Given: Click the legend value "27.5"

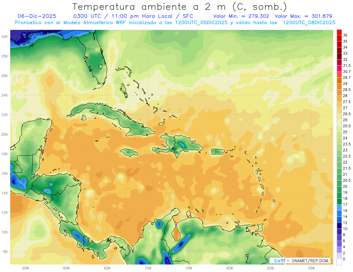Looking at the screenshot, I should click(x=347, y=102).
